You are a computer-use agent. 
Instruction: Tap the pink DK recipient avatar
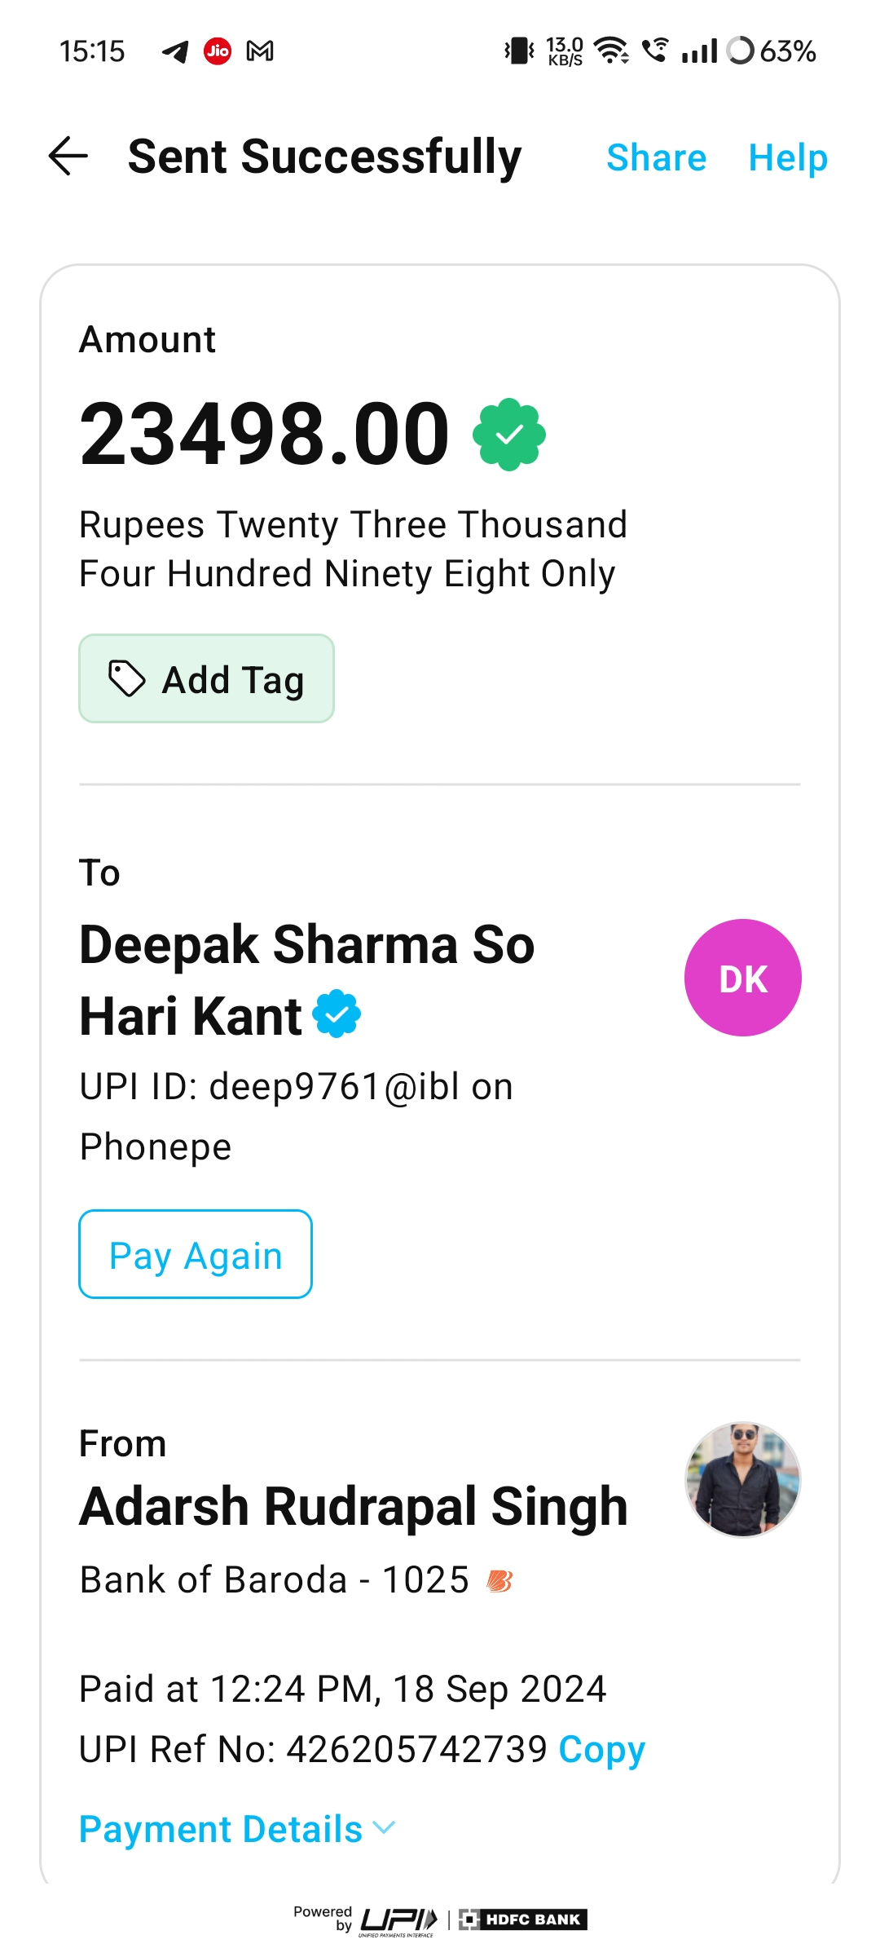pyautogui.click(x=742, y=978)
